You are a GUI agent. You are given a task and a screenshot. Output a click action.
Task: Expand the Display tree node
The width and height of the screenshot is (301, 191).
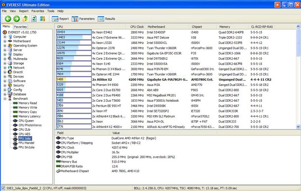(x=5, y=54)
